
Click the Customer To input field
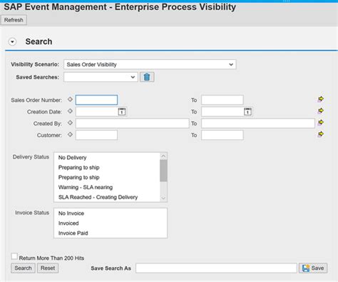[222, 135]
